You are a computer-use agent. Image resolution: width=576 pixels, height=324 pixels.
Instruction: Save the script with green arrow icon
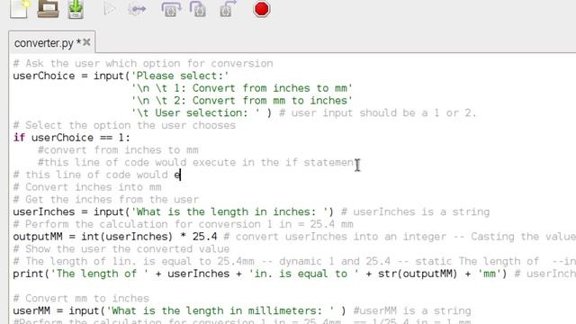[76, 9]
